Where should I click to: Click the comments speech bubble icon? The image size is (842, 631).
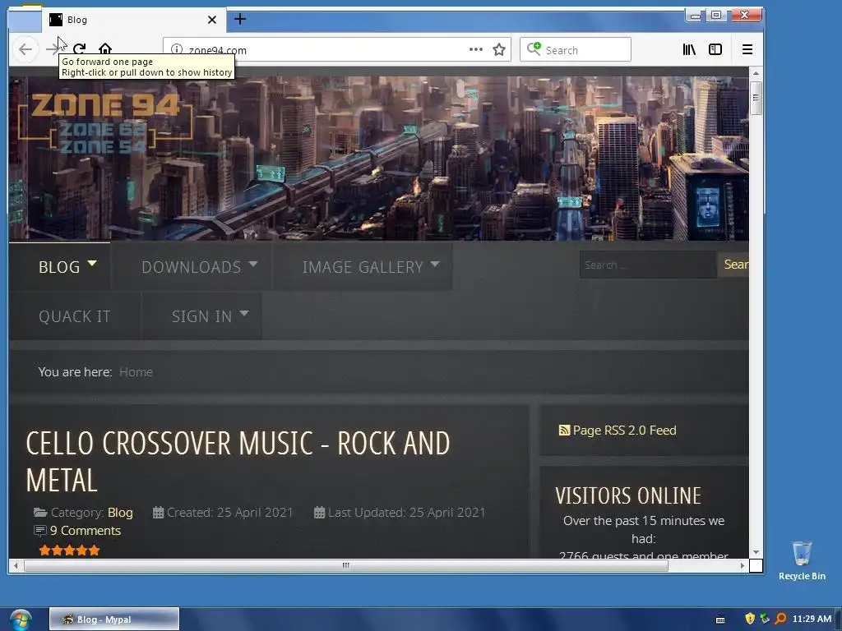point(40,532)
